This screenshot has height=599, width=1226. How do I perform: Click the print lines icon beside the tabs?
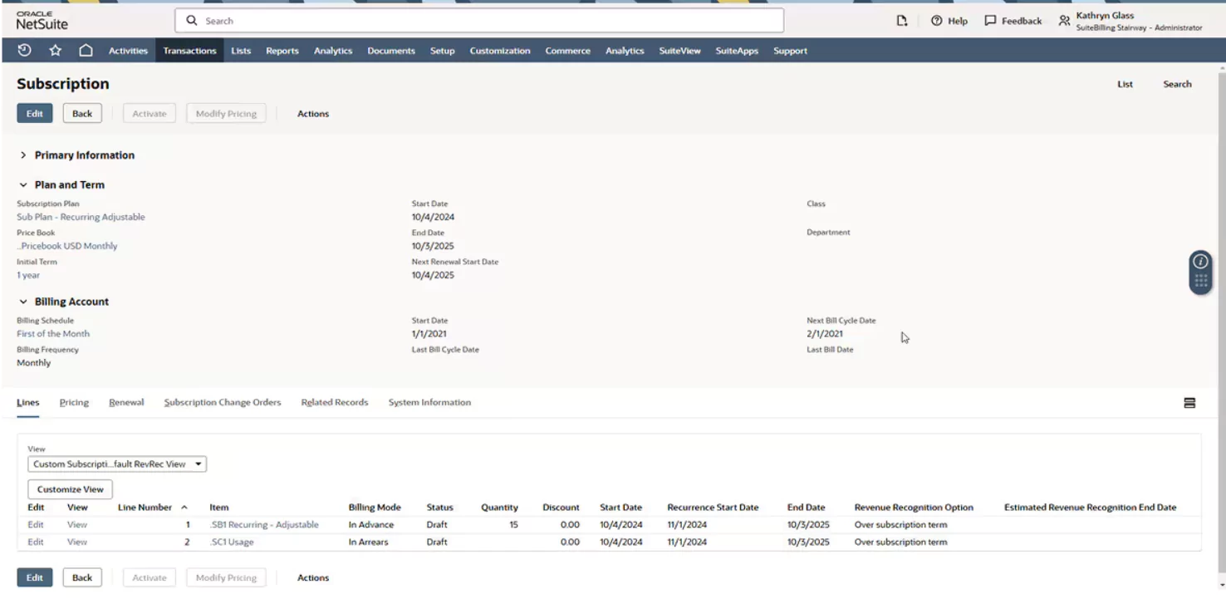tap(1189, 402)
